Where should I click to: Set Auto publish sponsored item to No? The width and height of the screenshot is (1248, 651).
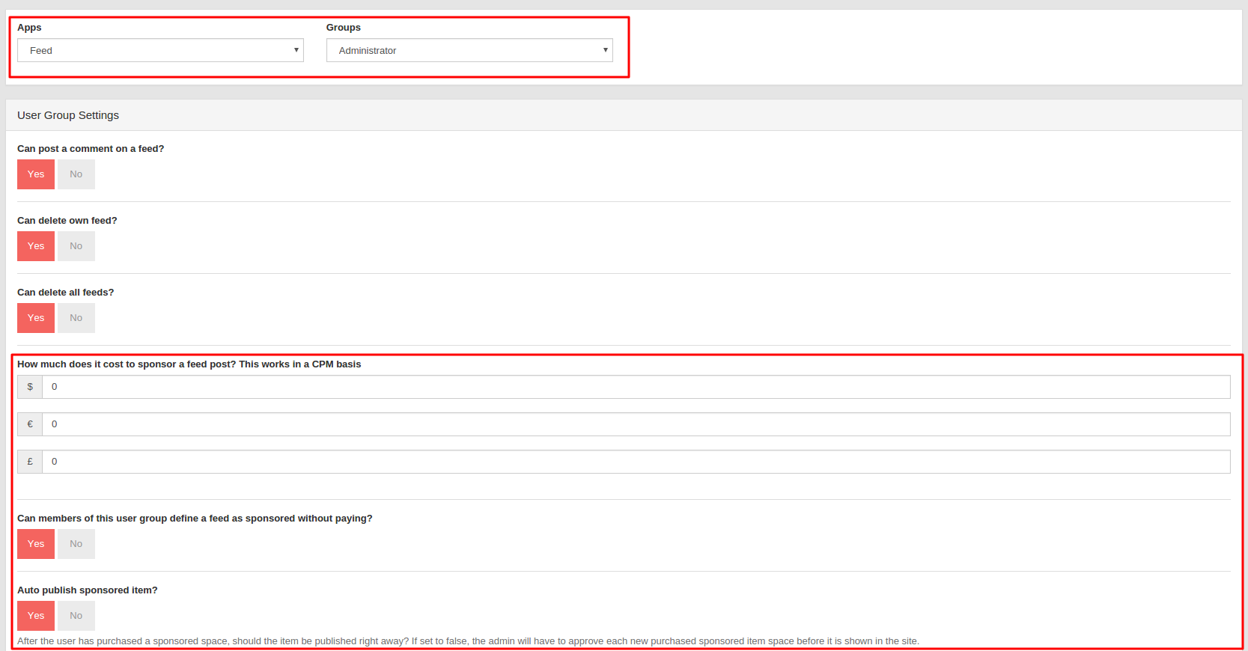pyautogui.click(x=76, y=616)
